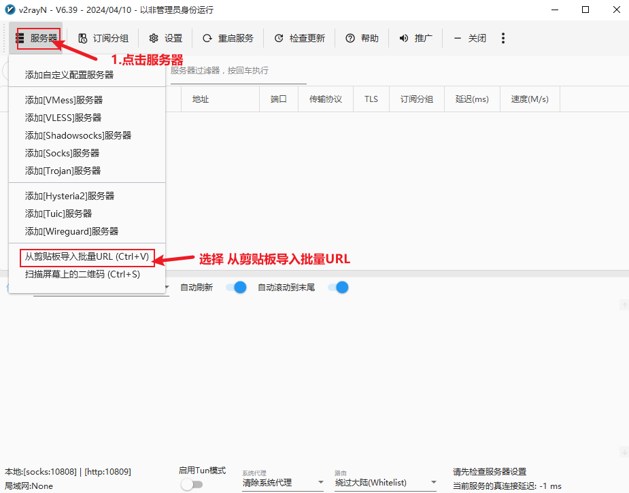Sort by the 延迟(ms) column header
The image size is (629, 493).
[472, 99]
